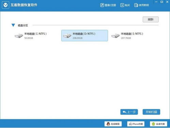
Task: Pick the 207.76GB local disk E entry
Action: click(133, 35)
